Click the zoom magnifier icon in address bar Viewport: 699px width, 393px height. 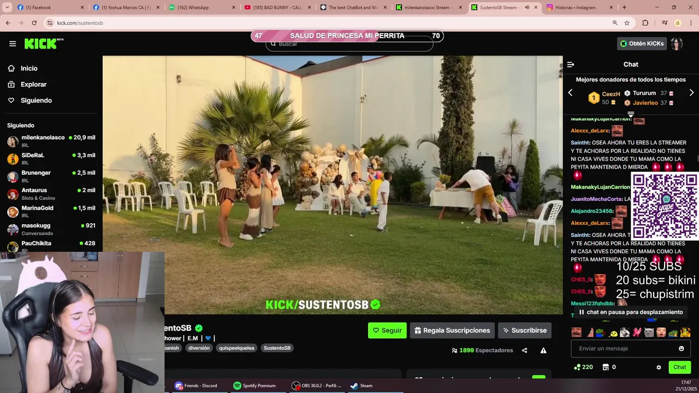click(x=615, y=23)
